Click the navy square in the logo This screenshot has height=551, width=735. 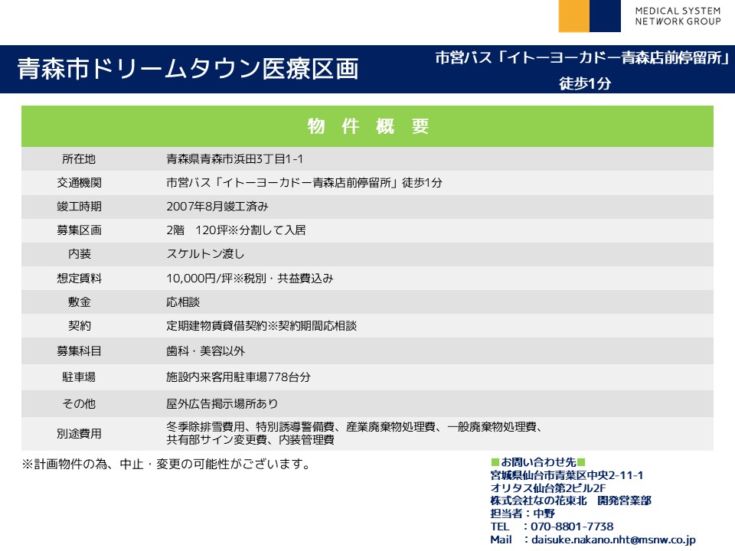click(x=605, y=16)
